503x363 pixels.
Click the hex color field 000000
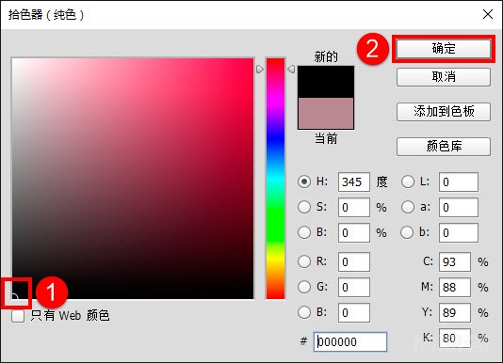pos(350,341)
